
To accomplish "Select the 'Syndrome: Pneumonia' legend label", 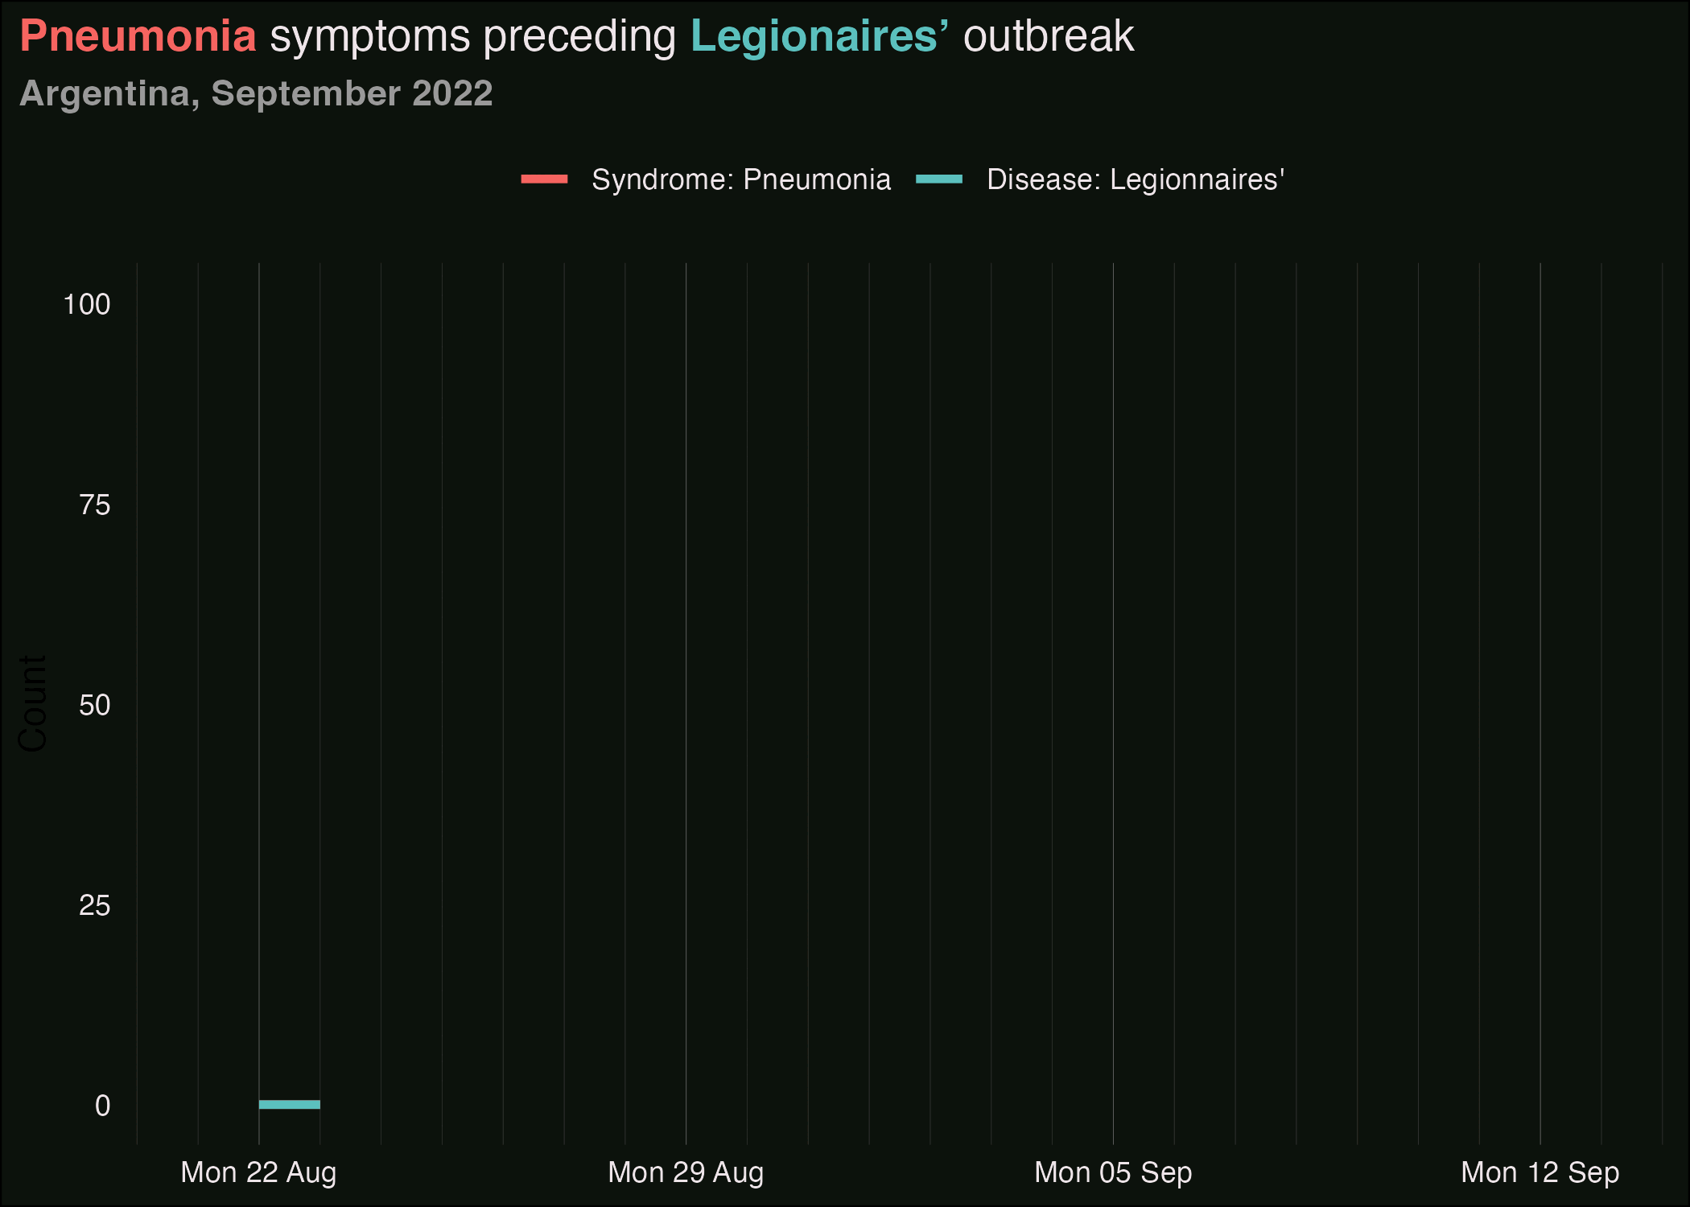I will tap(741, 179).
